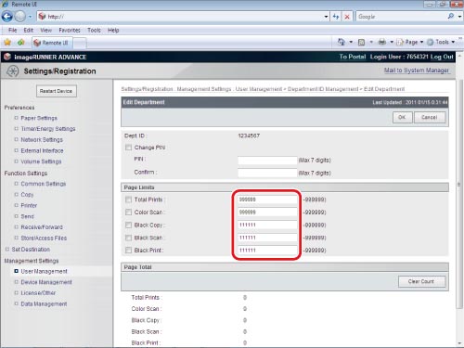
Task: Open the View menu
Action: point(45,30)
